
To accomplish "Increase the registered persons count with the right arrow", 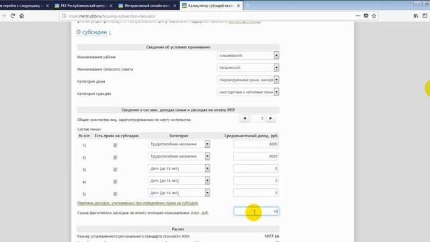I will point(271,118).
